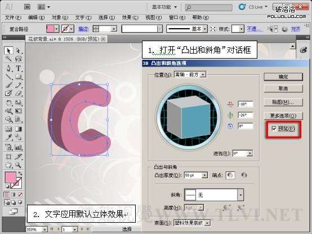Viewport: 312px width, 234px height.
Task: Open the 凸出厚度 extrude depth dropdown
Action: [x=204, y=175]
